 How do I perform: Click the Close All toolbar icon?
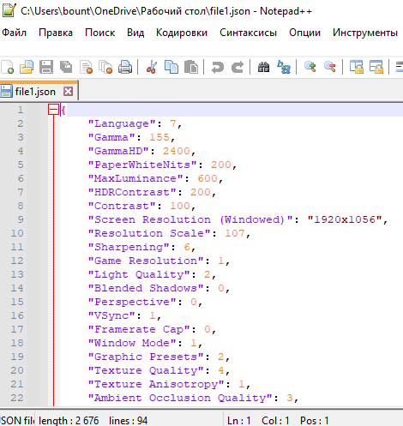tap(105, 67)
